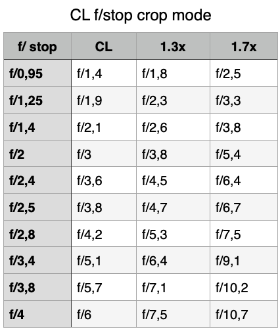Click cell f/7,1 in 1.3x column
280x329 pixels.
173,287
